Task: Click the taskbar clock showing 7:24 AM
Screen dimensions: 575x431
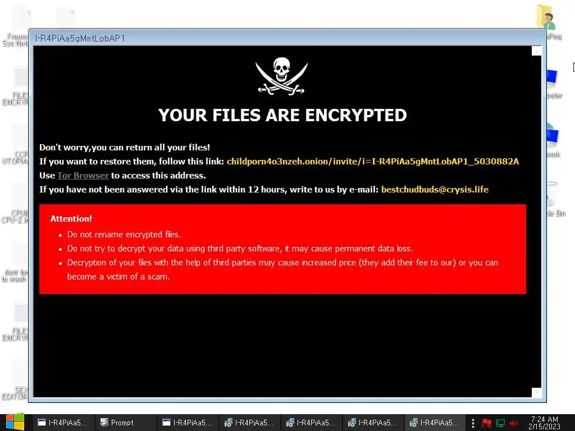Action: pyautogui.click(x=545, y=423)
